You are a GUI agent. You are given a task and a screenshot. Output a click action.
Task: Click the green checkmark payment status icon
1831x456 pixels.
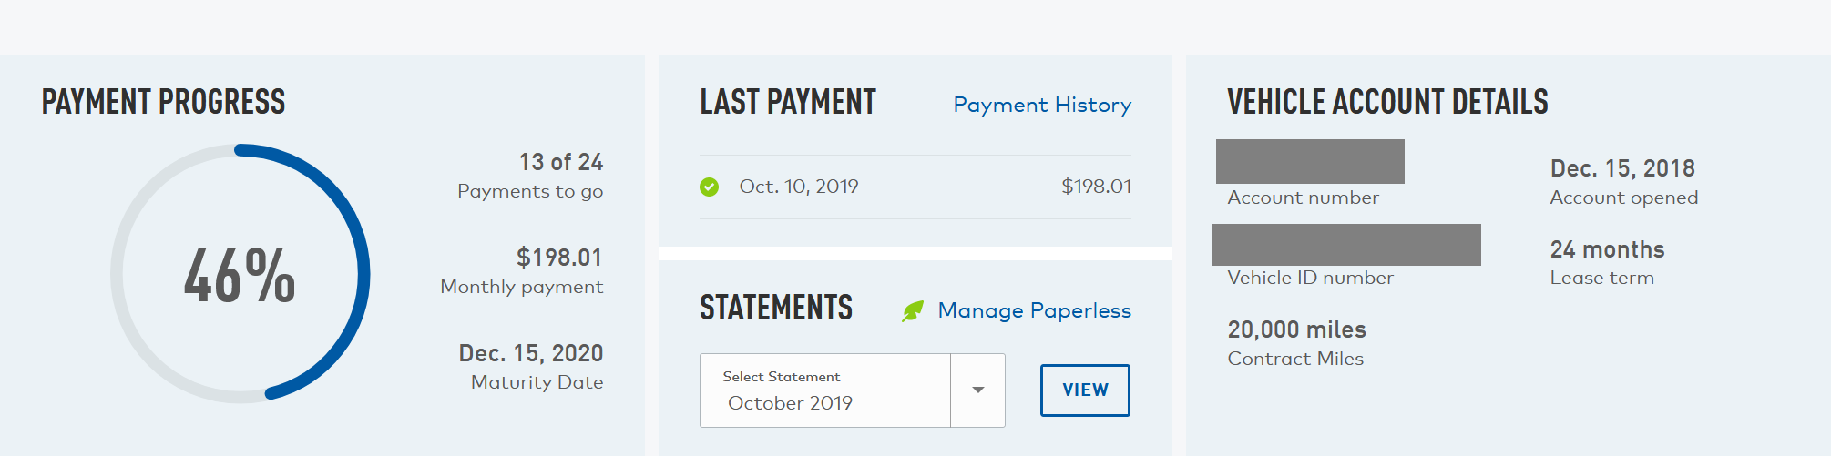tap(709, 187)
